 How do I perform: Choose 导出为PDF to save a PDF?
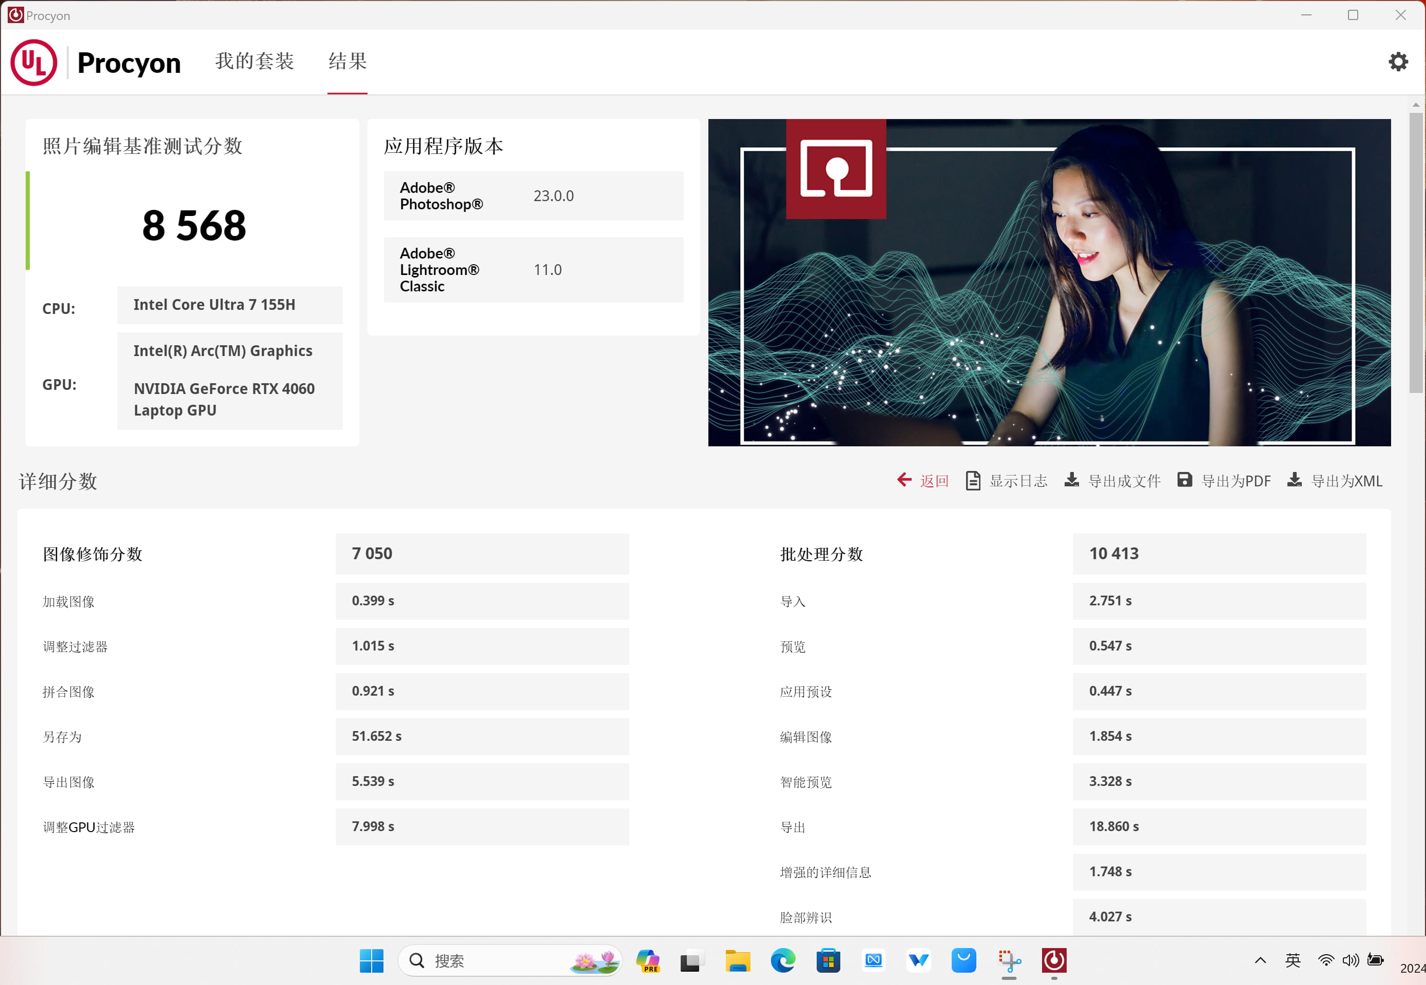[x=1236, y=481]
